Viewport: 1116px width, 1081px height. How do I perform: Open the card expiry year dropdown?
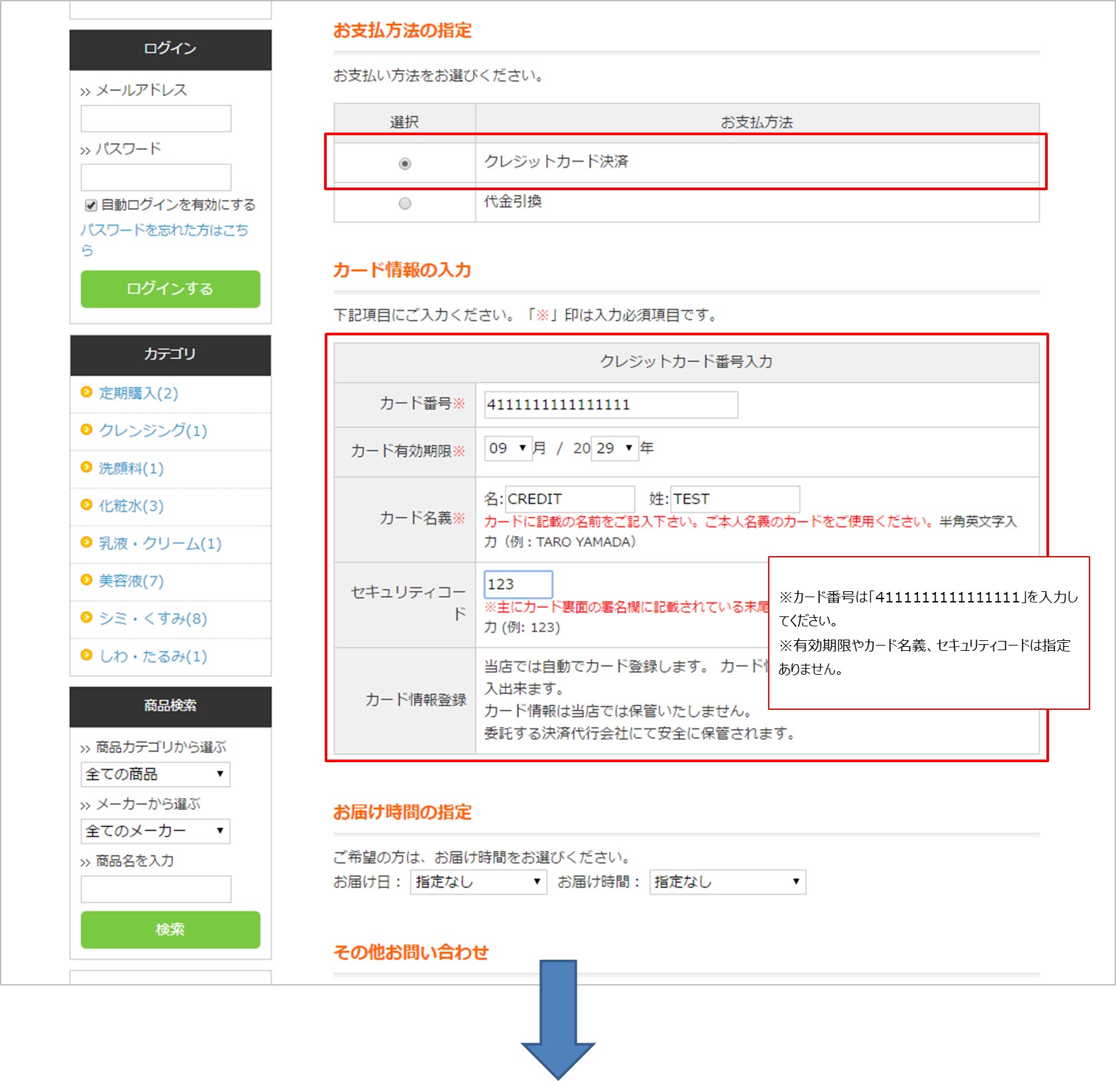point(614,449)
